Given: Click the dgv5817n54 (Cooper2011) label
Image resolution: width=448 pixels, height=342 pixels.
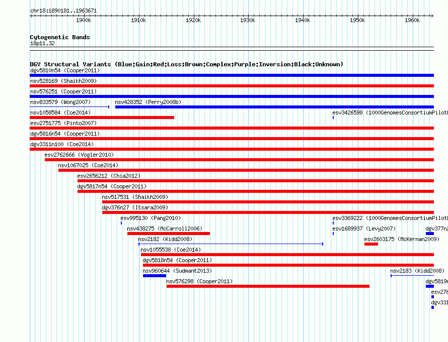Looking at the screenshot, I should [112, 186].
